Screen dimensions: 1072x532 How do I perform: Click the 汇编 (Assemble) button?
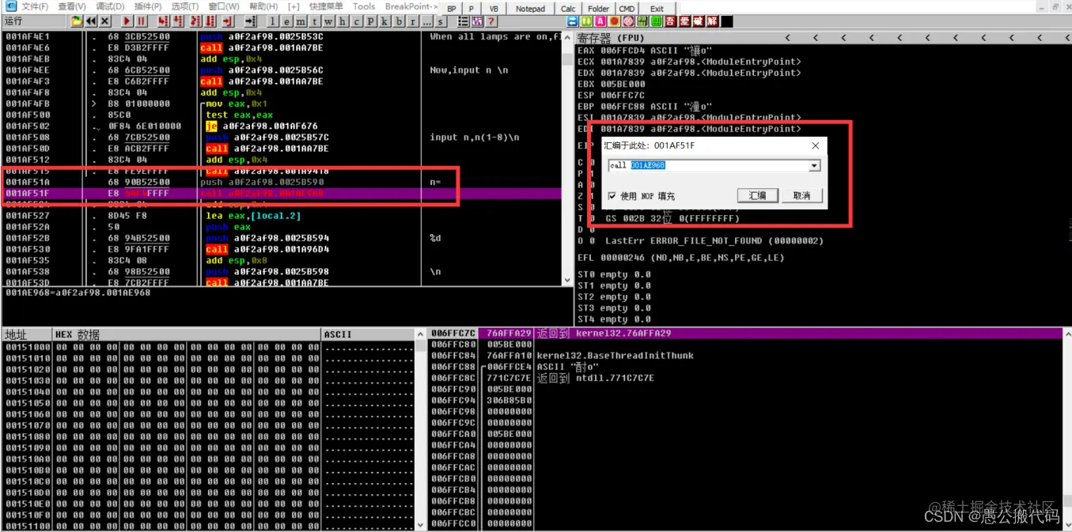757,195
